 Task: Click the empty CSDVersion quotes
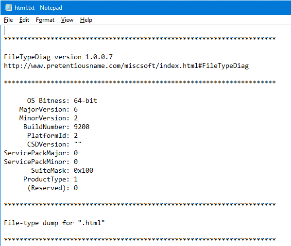point(78,143)
